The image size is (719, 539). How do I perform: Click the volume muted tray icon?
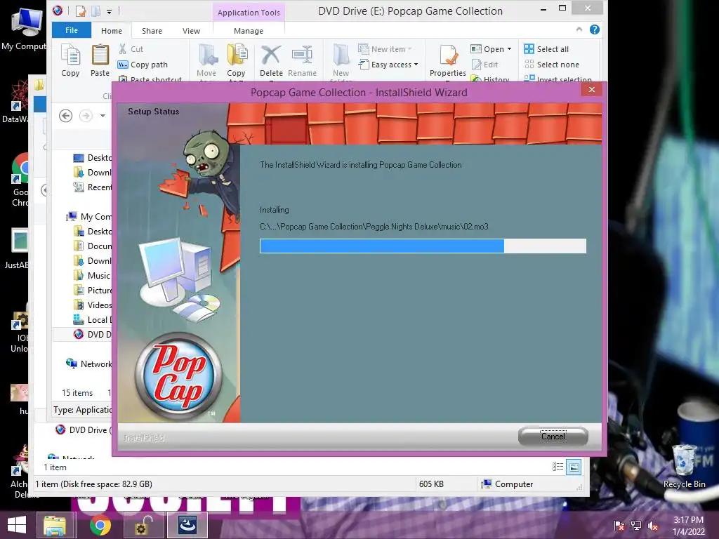pos(653,526)
